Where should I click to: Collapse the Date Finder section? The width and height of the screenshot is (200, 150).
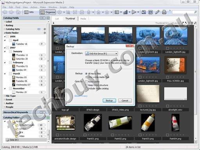[x=5, y=33]
